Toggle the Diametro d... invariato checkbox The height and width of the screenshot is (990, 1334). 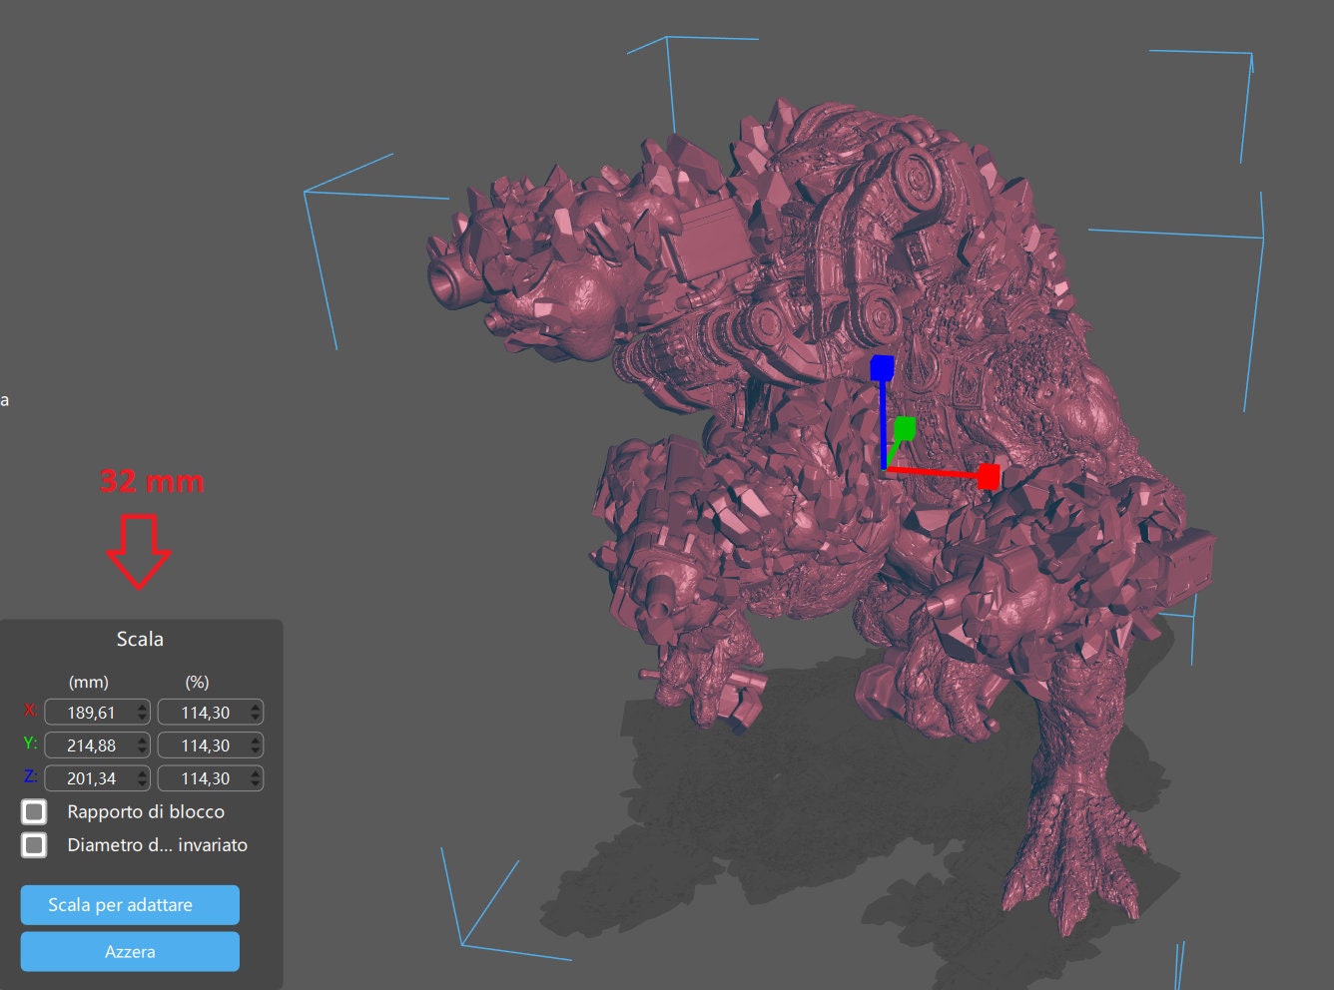(35, 845)
